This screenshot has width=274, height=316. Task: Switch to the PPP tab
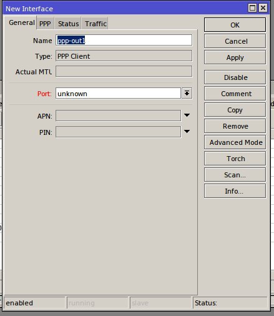tap(45, 24)
